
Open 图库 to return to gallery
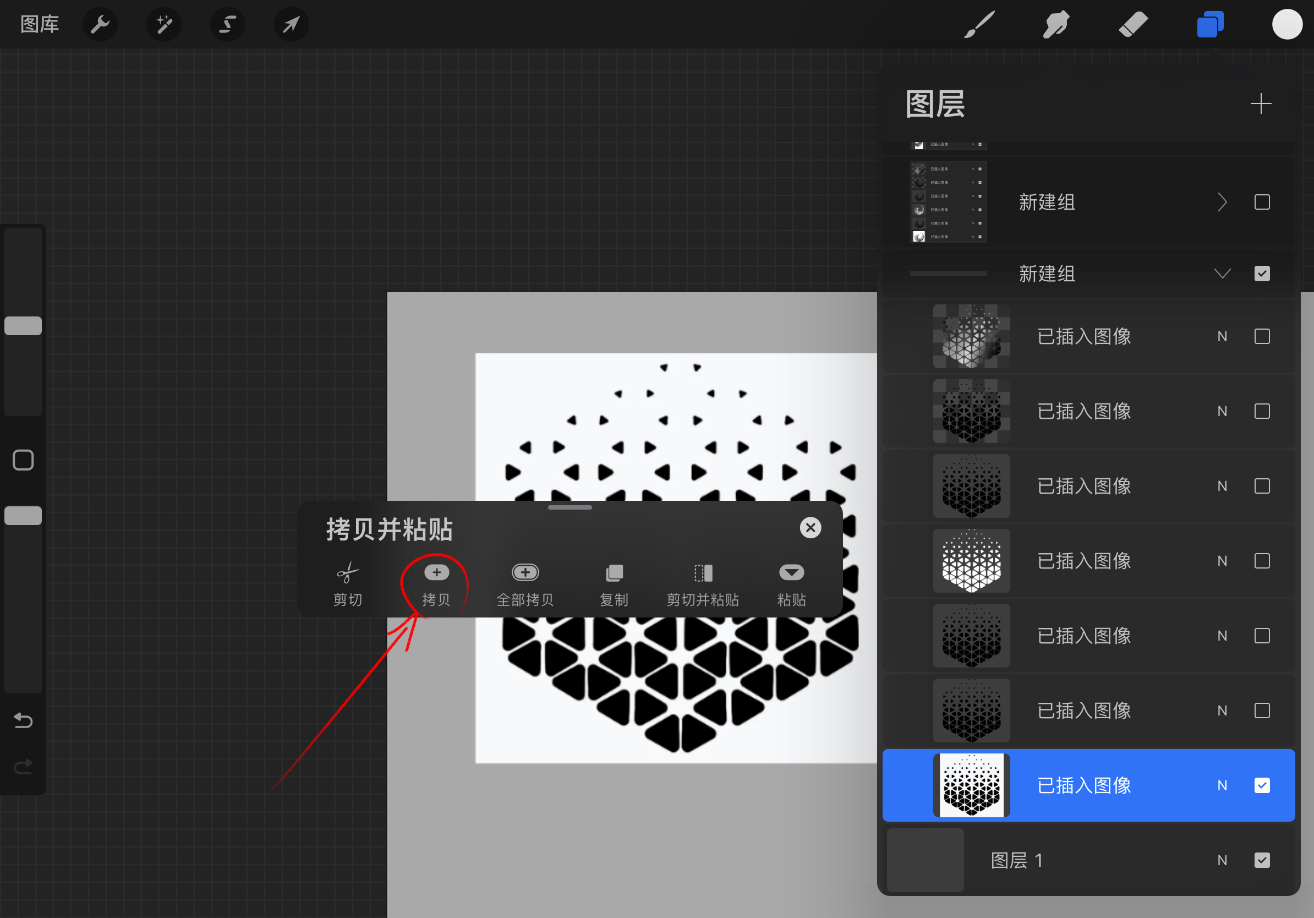tap(40, 24)
